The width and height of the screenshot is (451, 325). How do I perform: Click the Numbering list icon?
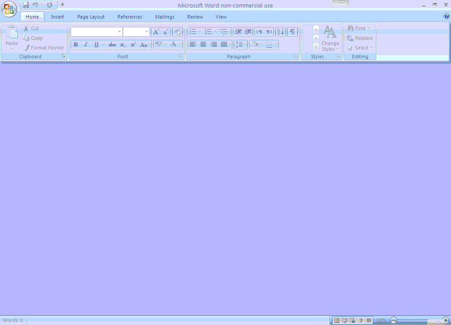(208, 32)
